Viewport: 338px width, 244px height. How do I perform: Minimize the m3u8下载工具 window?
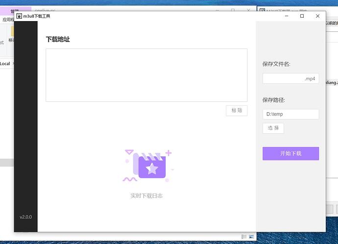287,16
